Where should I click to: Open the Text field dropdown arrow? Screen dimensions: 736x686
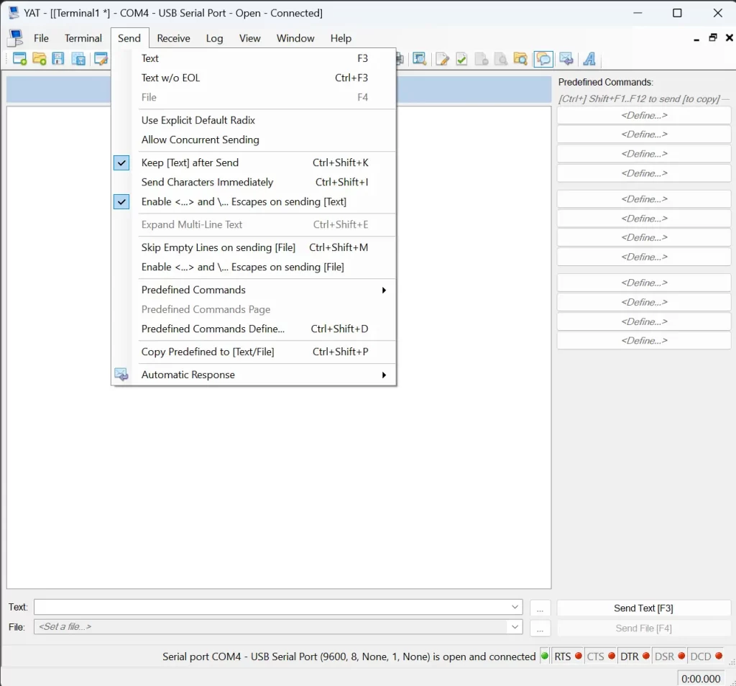pyautogui.click(x=515, y=607)
